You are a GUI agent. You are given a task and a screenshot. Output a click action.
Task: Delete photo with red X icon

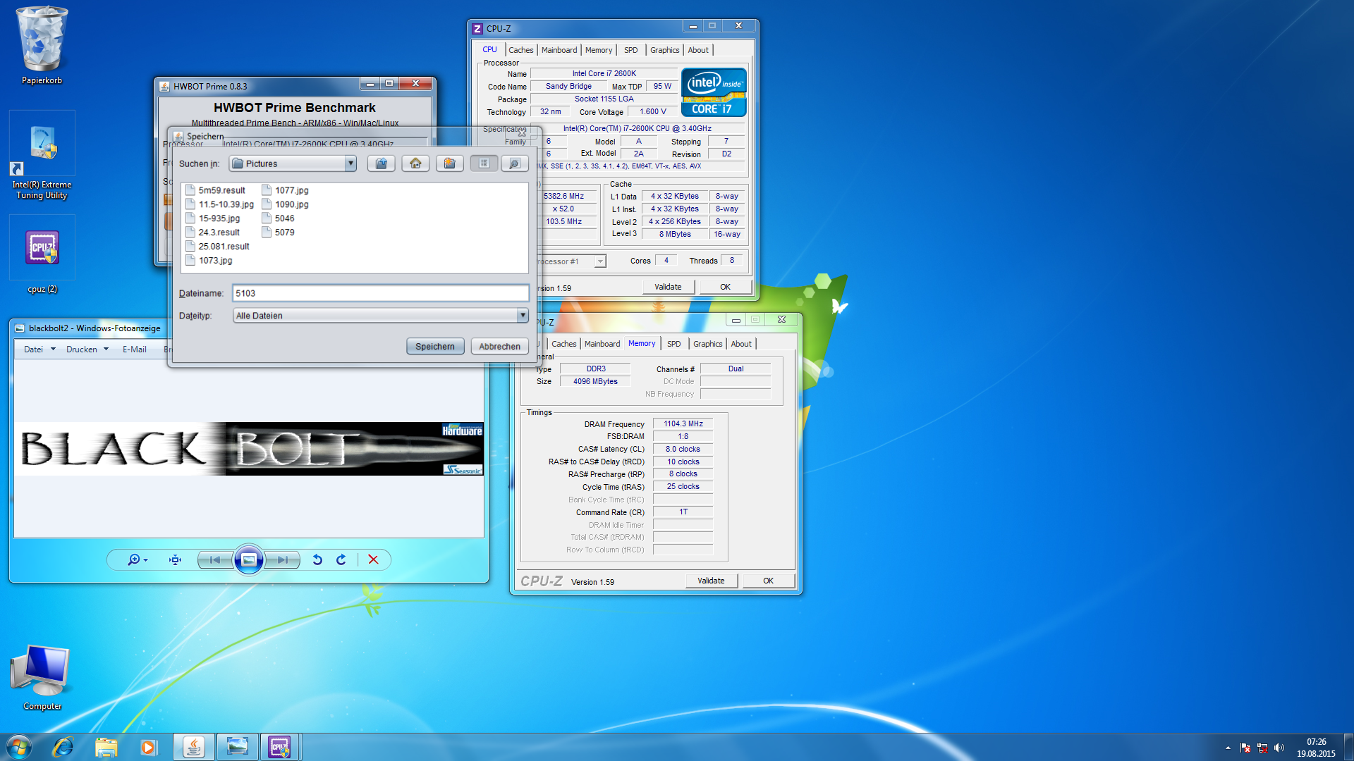tap(373, 559)
